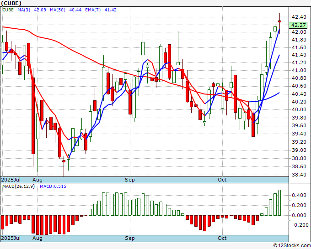Viewport: 311px width, 249px height.
Task: Click the 39.80 price axis label
Action: pyautogui.click(x=299, y=118)
